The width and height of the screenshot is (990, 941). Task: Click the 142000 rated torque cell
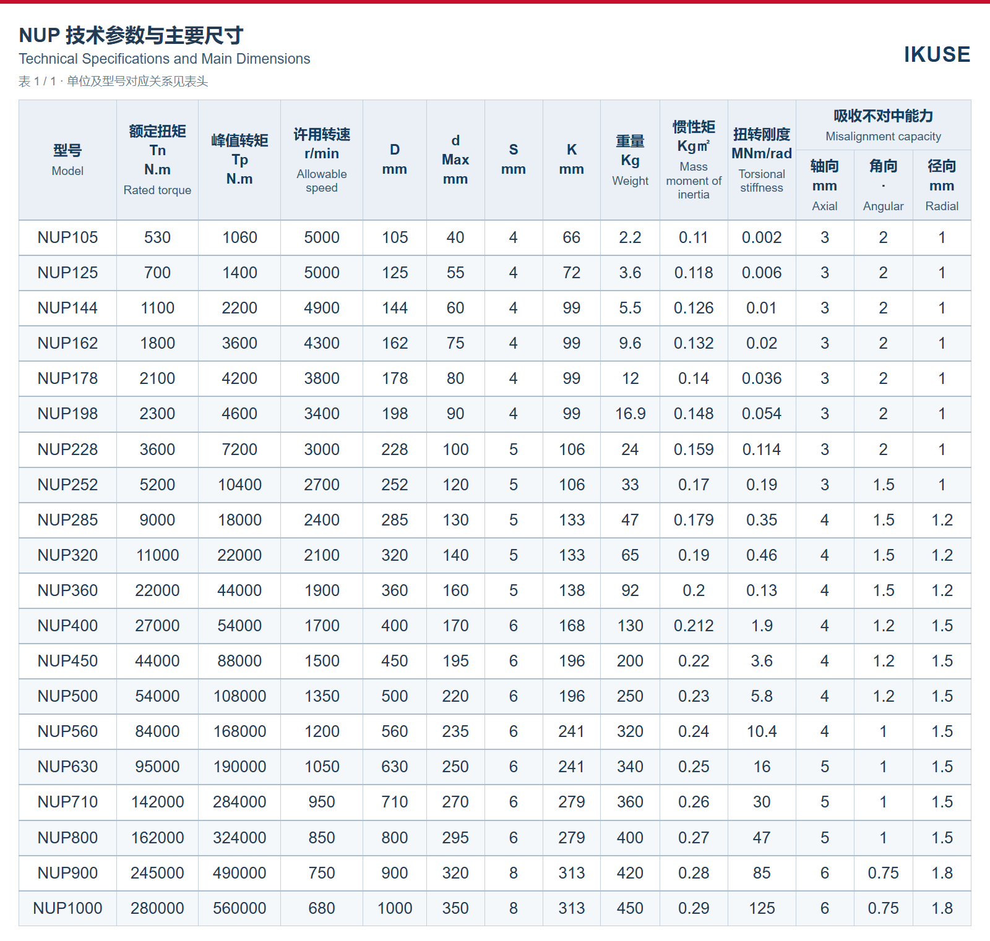(x=157, y=802)
